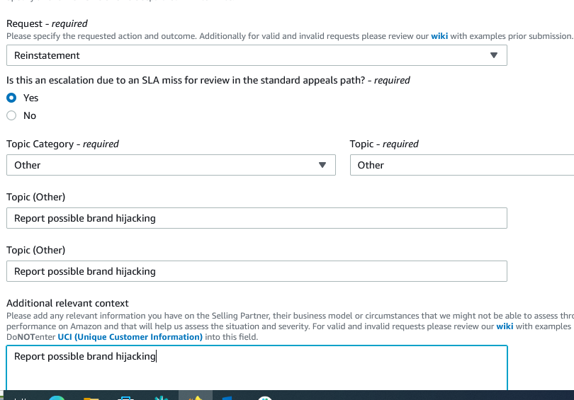Select Yes for SLA miss escalation
The image size is (574, 400).
click(11, 98)
